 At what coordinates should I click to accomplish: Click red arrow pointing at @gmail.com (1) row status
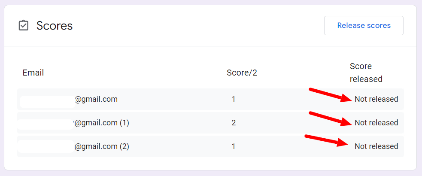[331, 118]
